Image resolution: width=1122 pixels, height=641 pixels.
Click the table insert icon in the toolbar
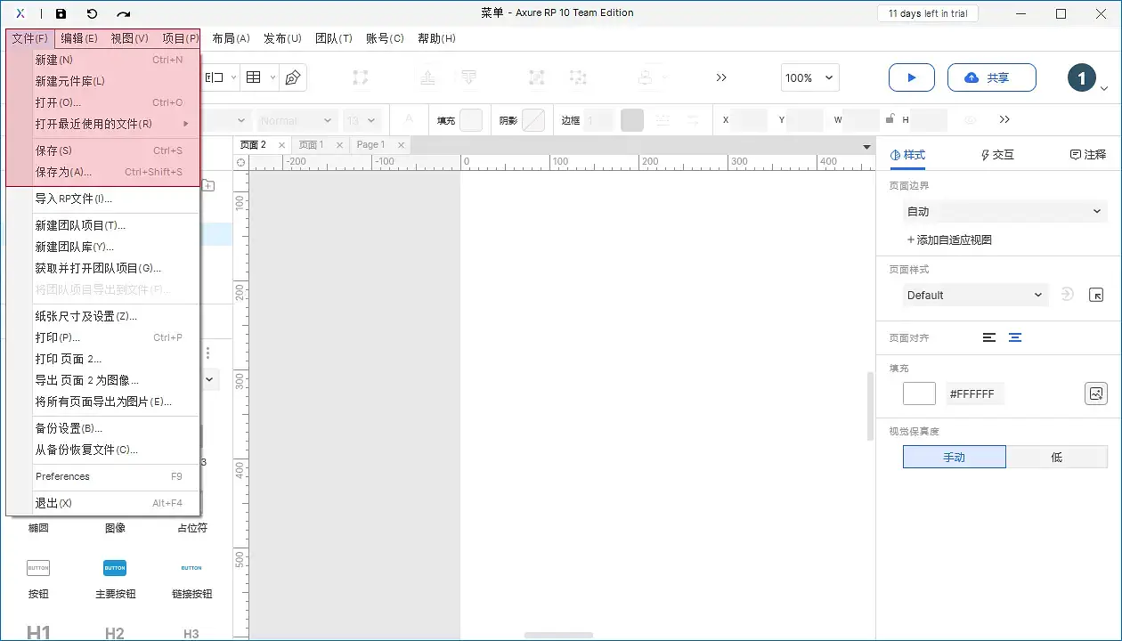pyautogui.click(x=253, y=77)
